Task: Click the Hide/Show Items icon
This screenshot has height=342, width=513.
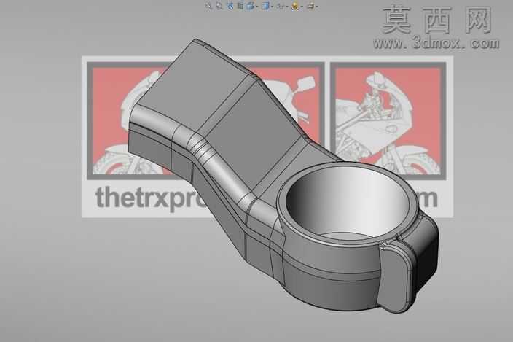Action: pyautogui.click(x=281, y=7)
